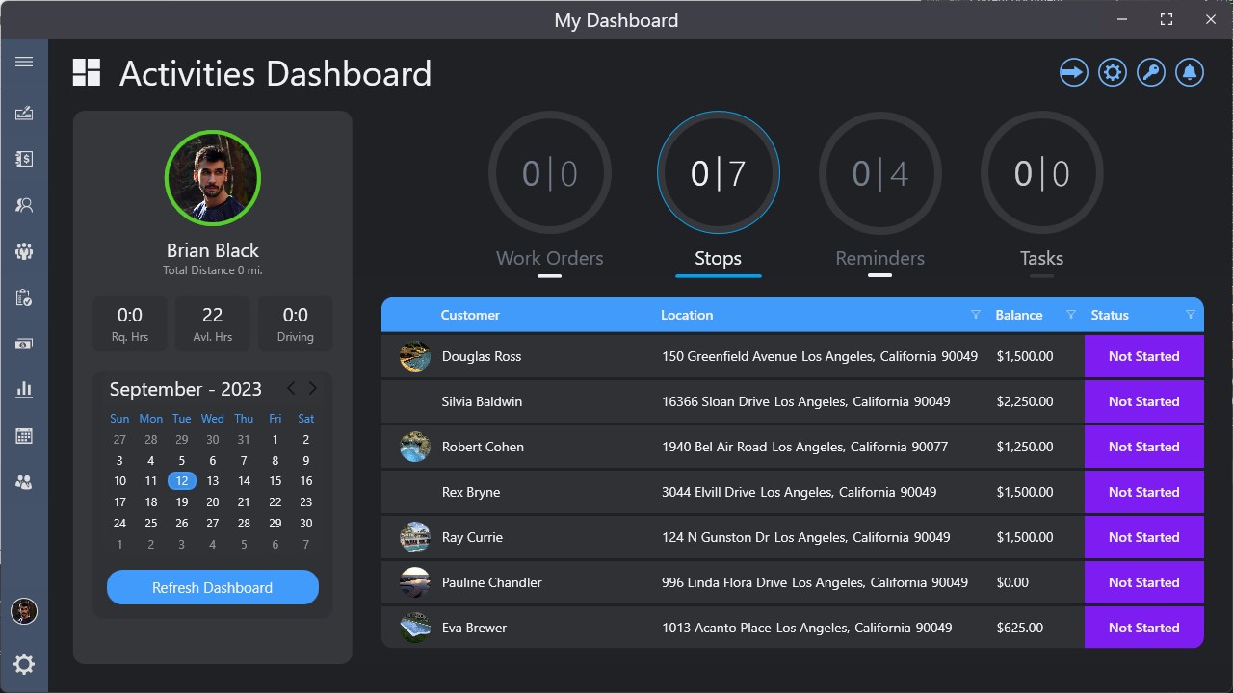This screenshot has width=1233, height=693.
Task: Click the Stops progress ring
Action: pos(718,173)
